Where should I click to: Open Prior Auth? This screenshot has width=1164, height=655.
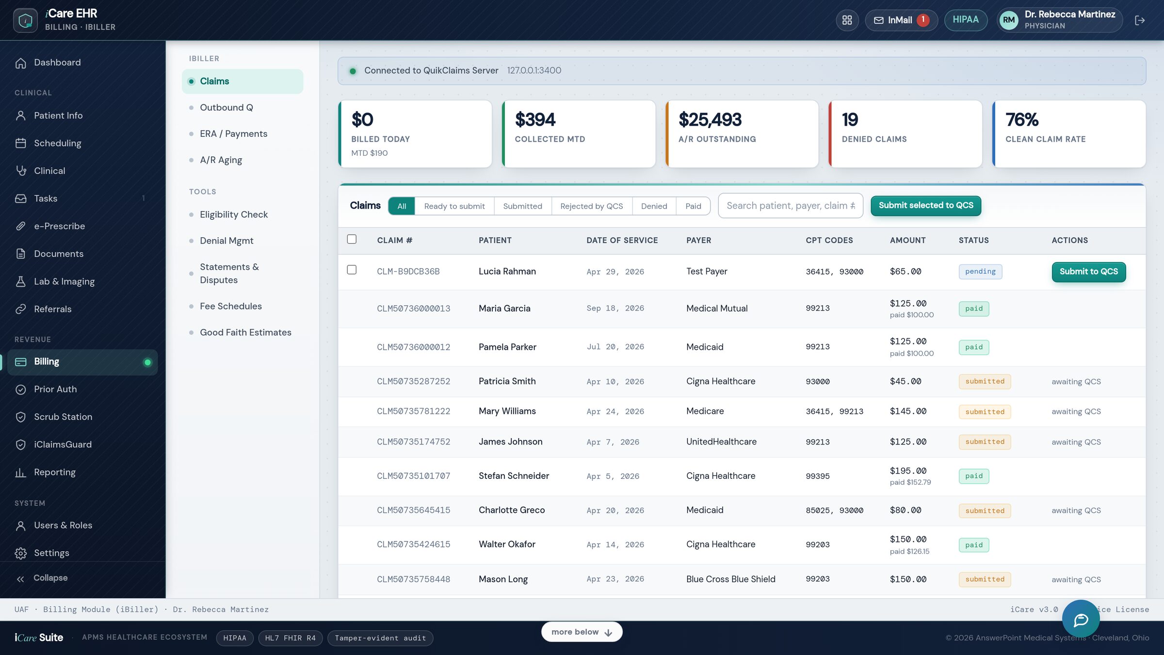click(82, 389)
